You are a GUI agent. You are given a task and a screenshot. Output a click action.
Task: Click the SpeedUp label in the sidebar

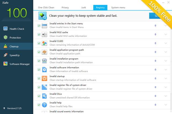[15, 55]
